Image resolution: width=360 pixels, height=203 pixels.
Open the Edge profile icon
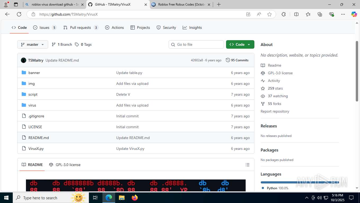[6, 4]
